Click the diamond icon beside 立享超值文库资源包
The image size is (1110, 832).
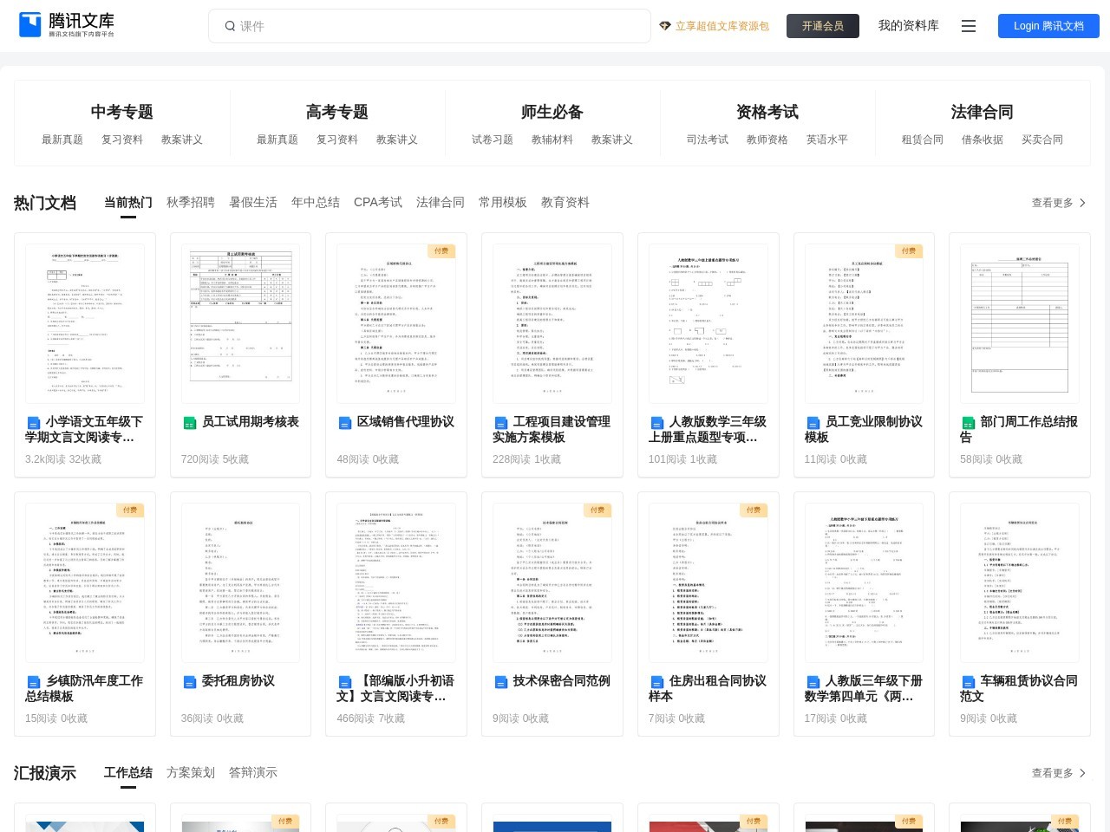[x=665, y=26]
